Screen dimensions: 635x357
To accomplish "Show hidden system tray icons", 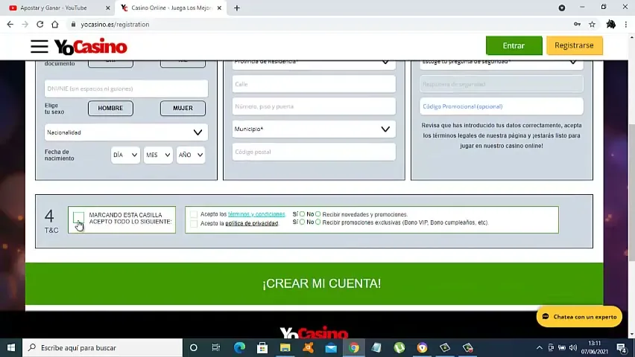I will [x=540, y=347].
